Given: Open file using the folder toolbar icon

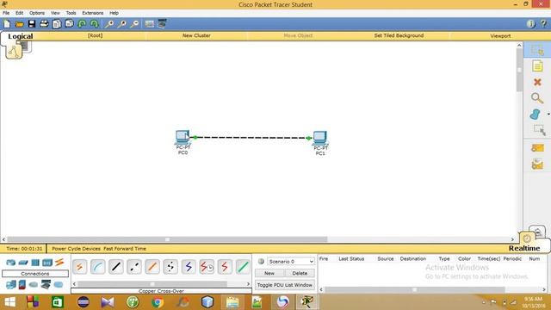Looking at the screenshot, I should [x=19, y=24].
